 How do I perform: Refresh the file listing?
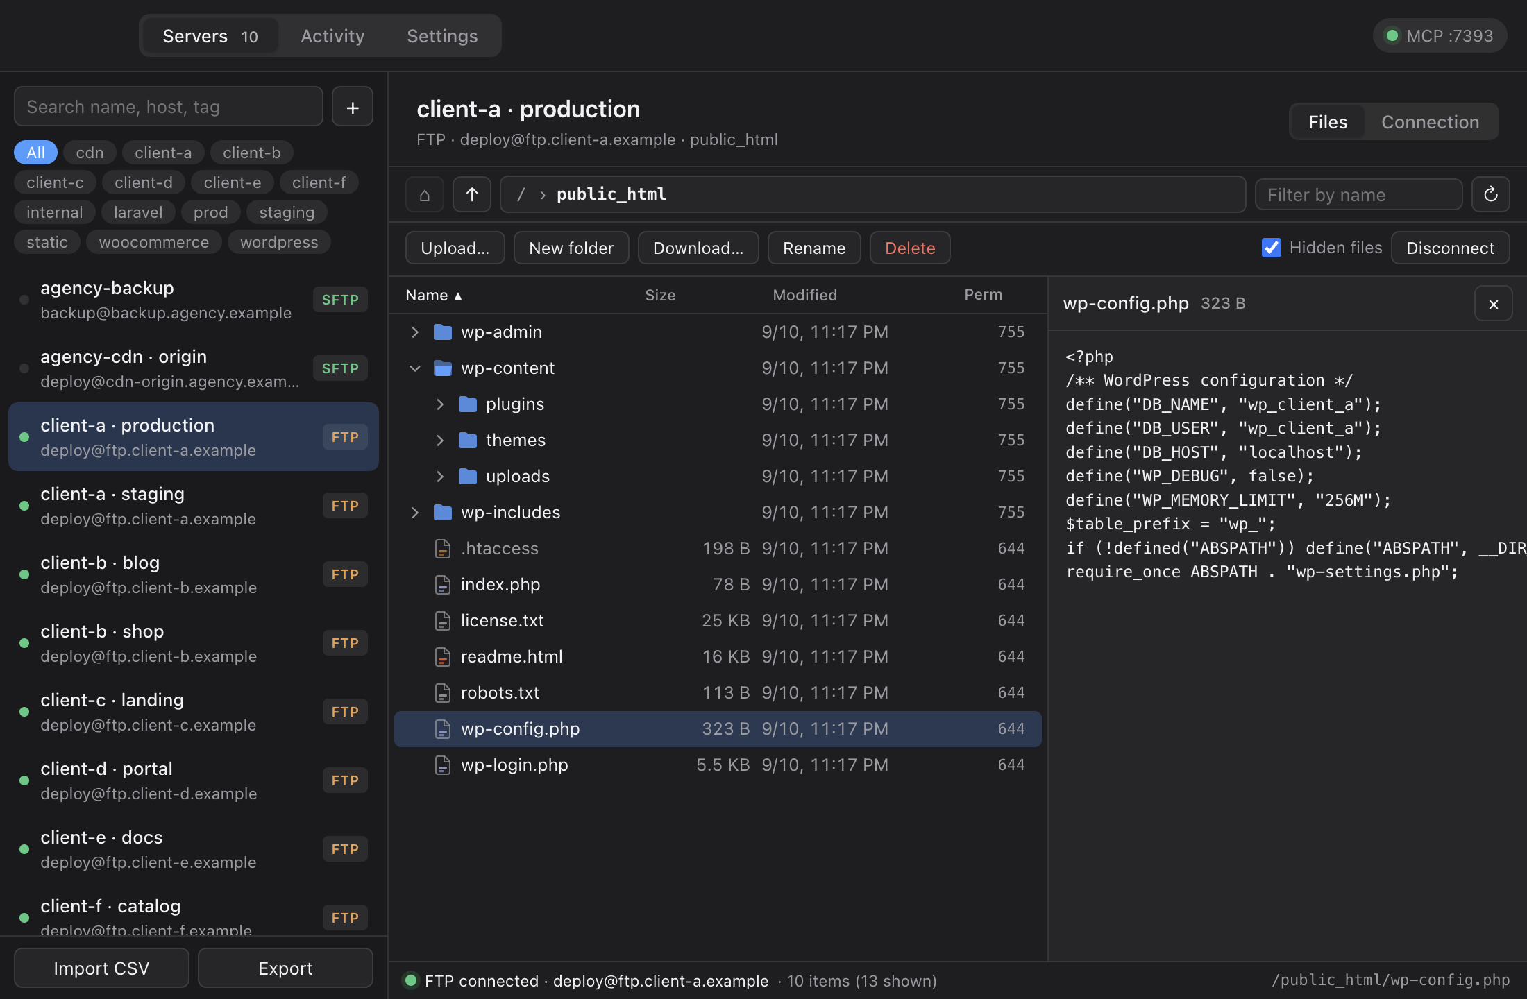[x=1490, y=195]
